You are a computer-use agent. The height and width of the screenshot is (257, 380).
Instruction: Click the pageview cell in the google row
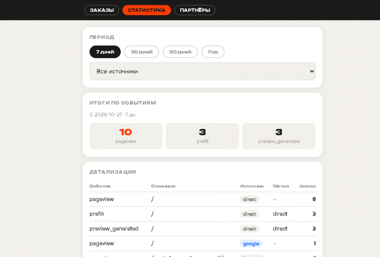click(x=101, y=243)
